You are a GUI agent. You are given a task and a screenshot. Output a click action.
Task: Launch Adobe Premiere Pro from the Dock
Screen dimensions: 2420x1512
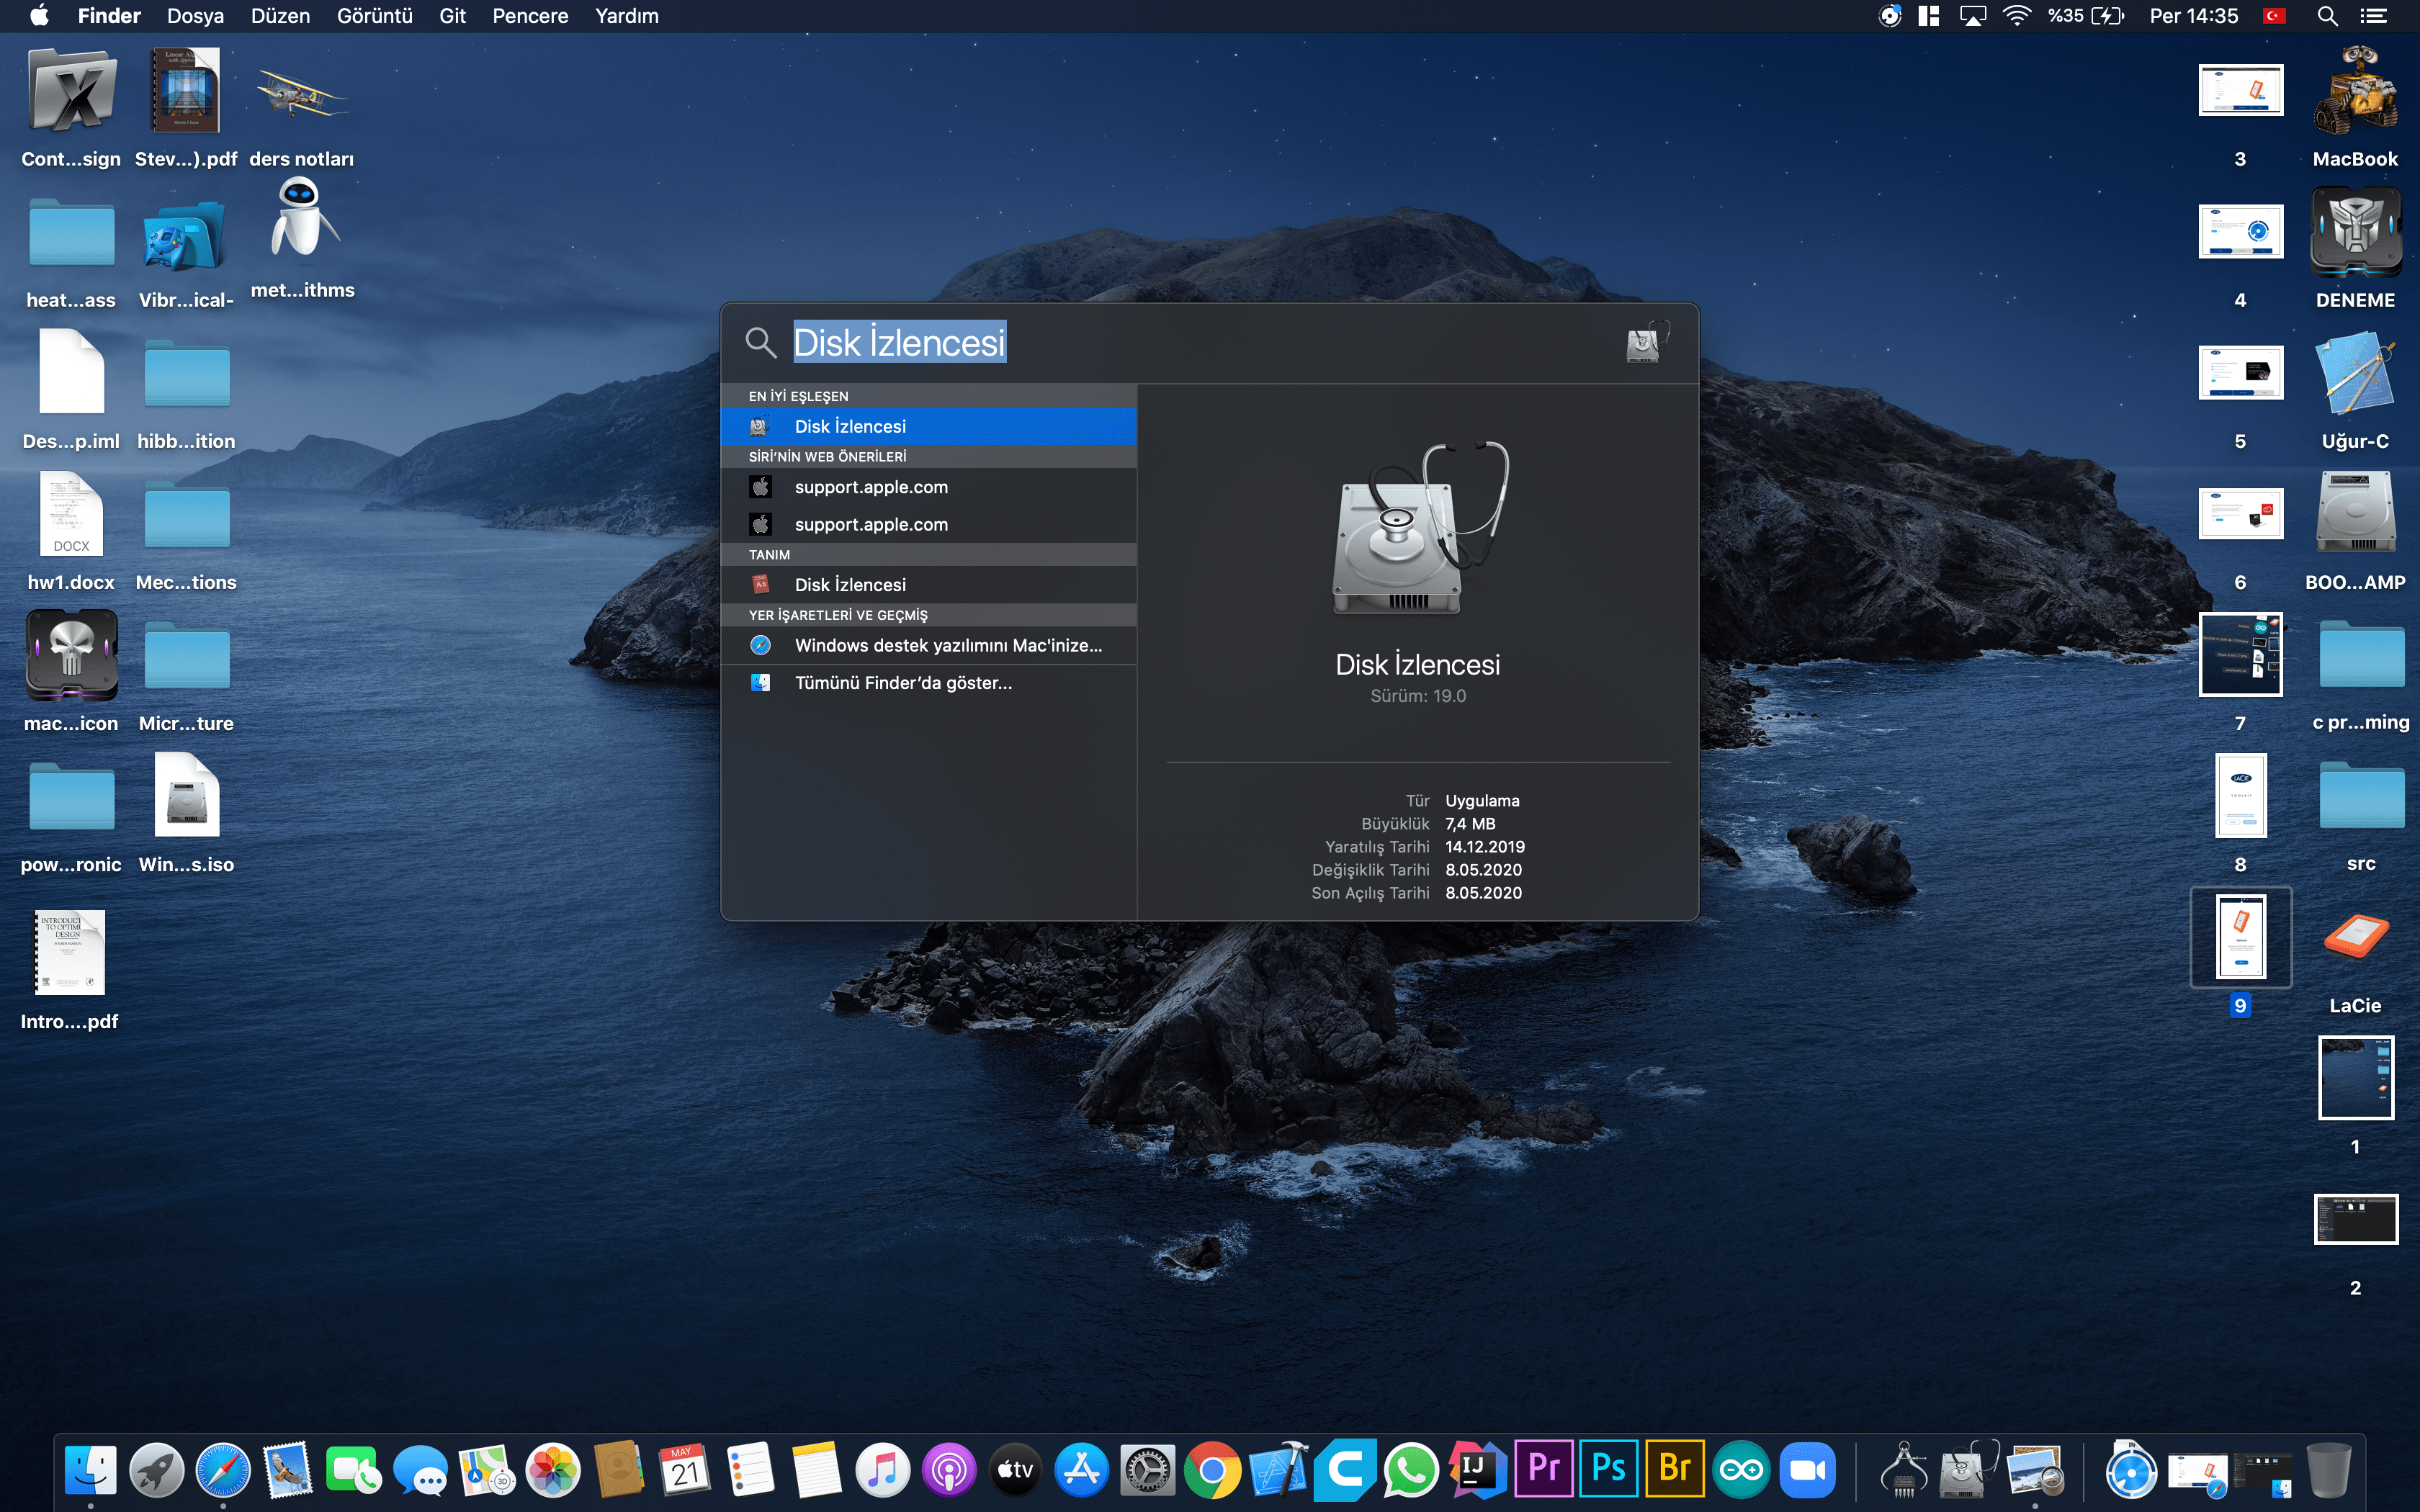[x=1544, y=1470]
